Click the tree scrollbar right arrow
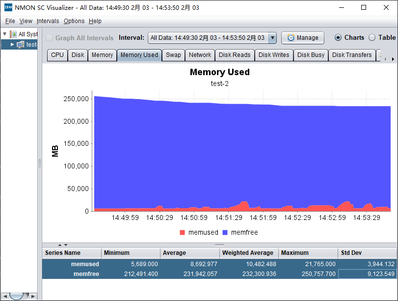Image resolution: width=398 pixels, height=301 pixels. click(x=33, y=296)
